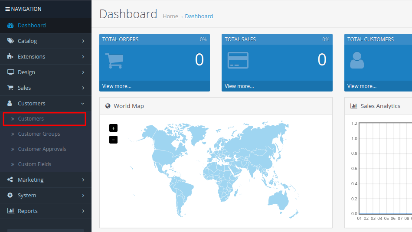Click the Customers person icon in sidebar
This screenshot has height=232, width=412.
[x=10, y=103]
